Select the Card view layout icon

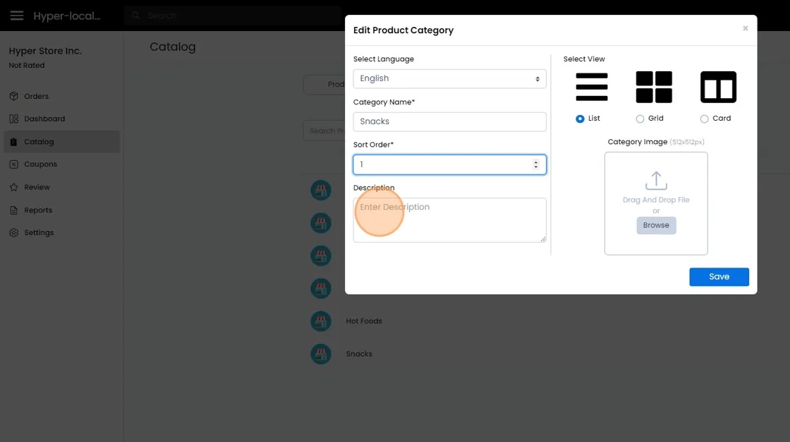point(717,87)
